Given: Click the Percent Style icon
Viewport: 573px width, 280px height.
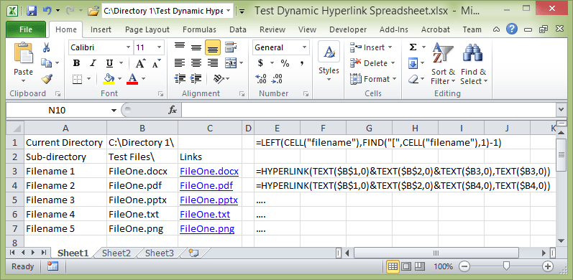Looking at the screenshot, I should (285, 63).
